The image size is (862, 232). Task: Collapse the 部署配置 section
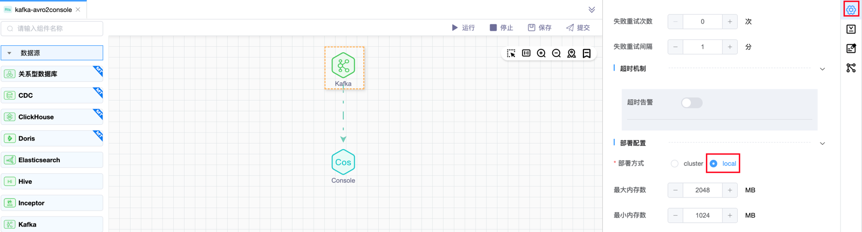[x=822, y=144]
